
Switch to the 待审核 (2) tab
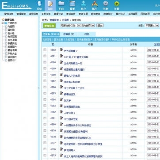pos(69,34)
